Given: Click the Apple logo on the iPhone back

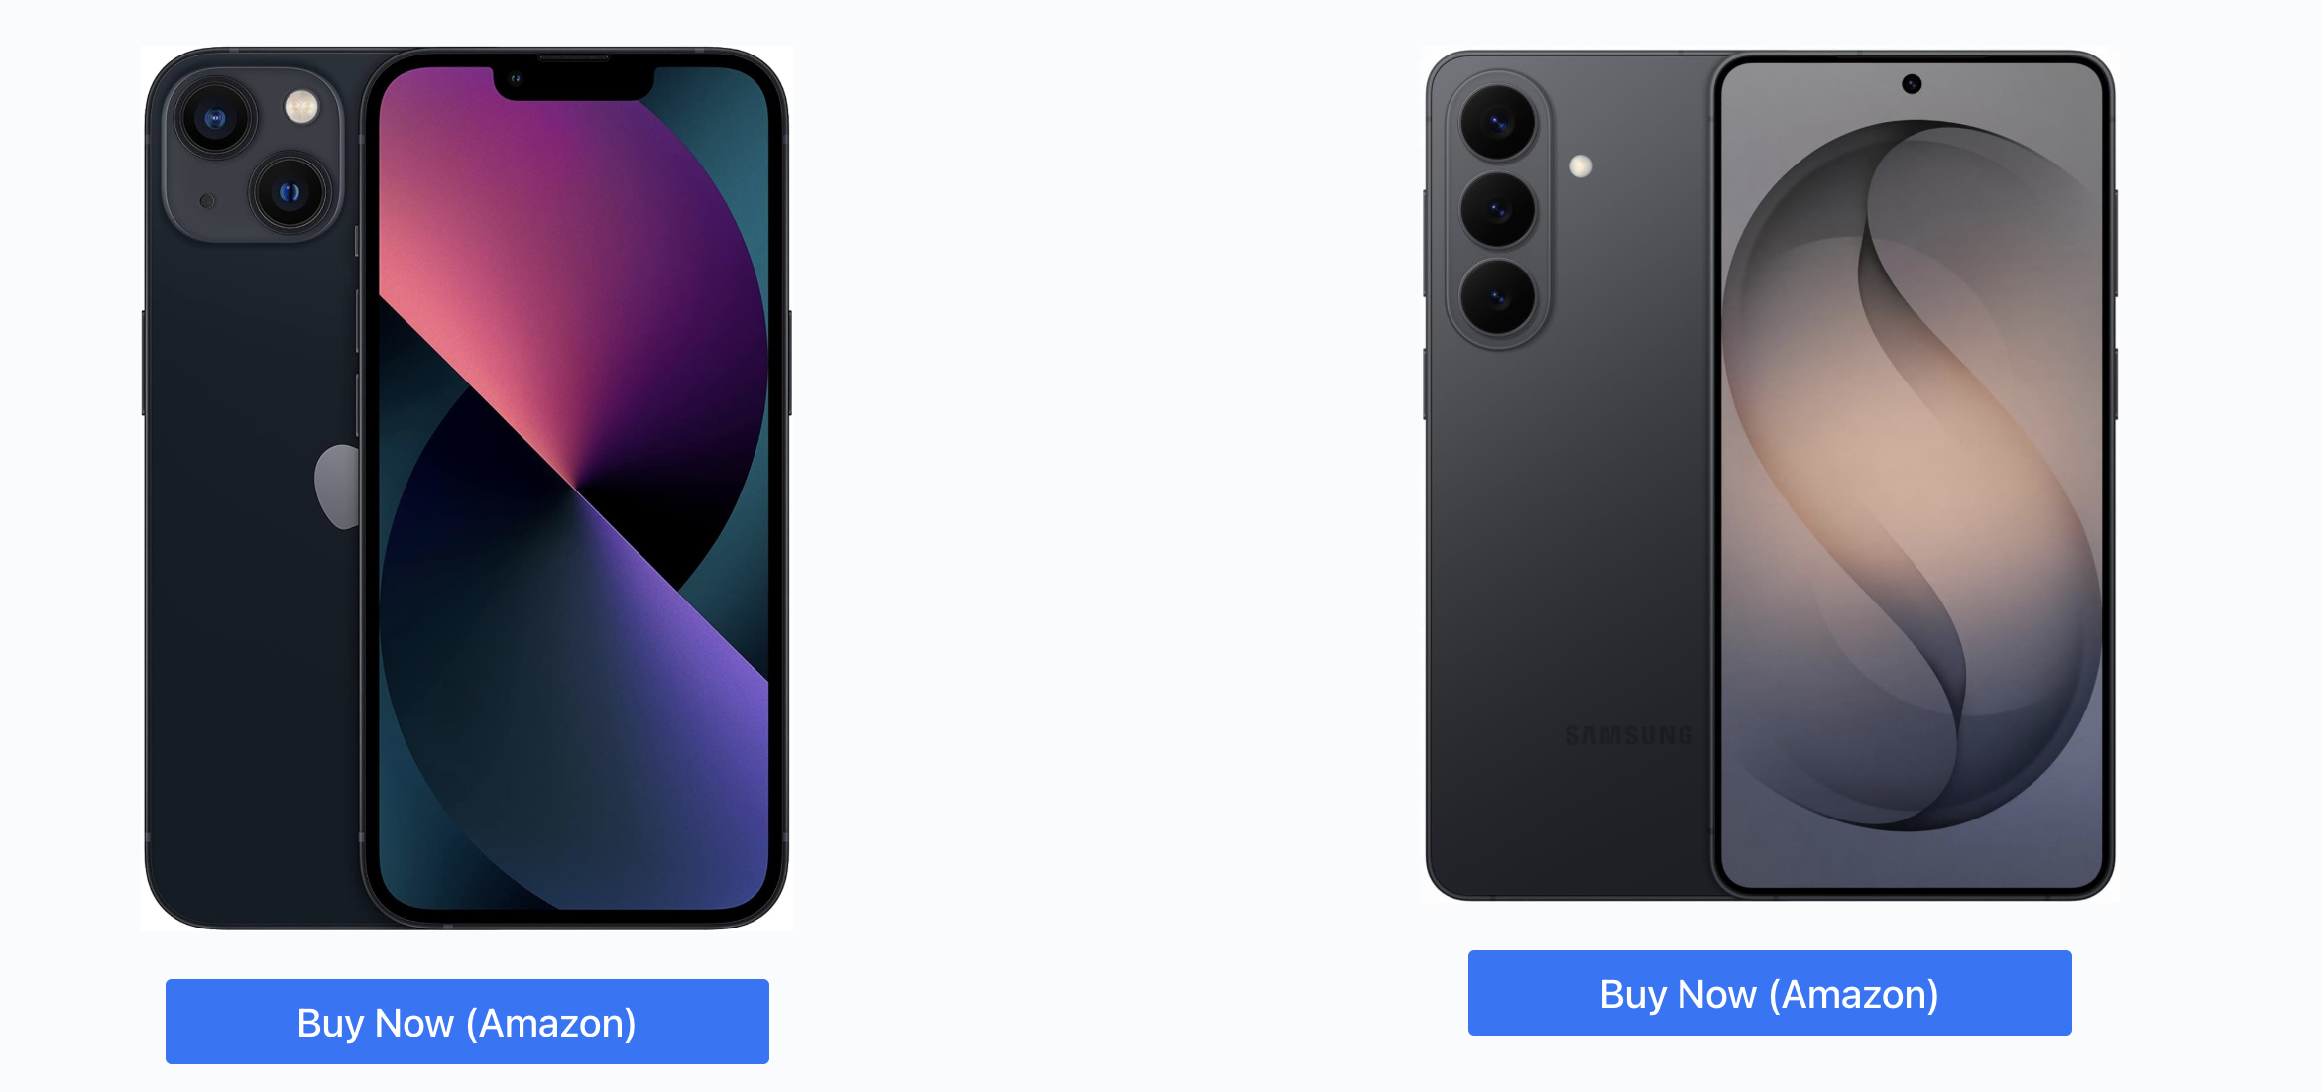Looking at the screenshot, I should point(338,487).
